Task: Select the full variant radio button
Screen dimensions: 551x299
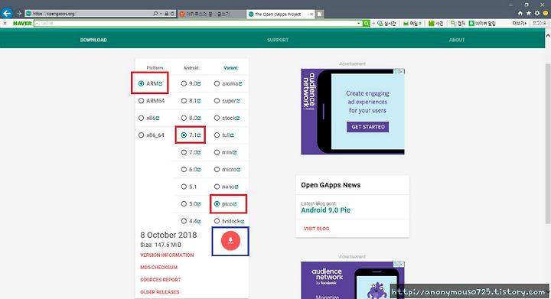Action: (x=217, y=135)
